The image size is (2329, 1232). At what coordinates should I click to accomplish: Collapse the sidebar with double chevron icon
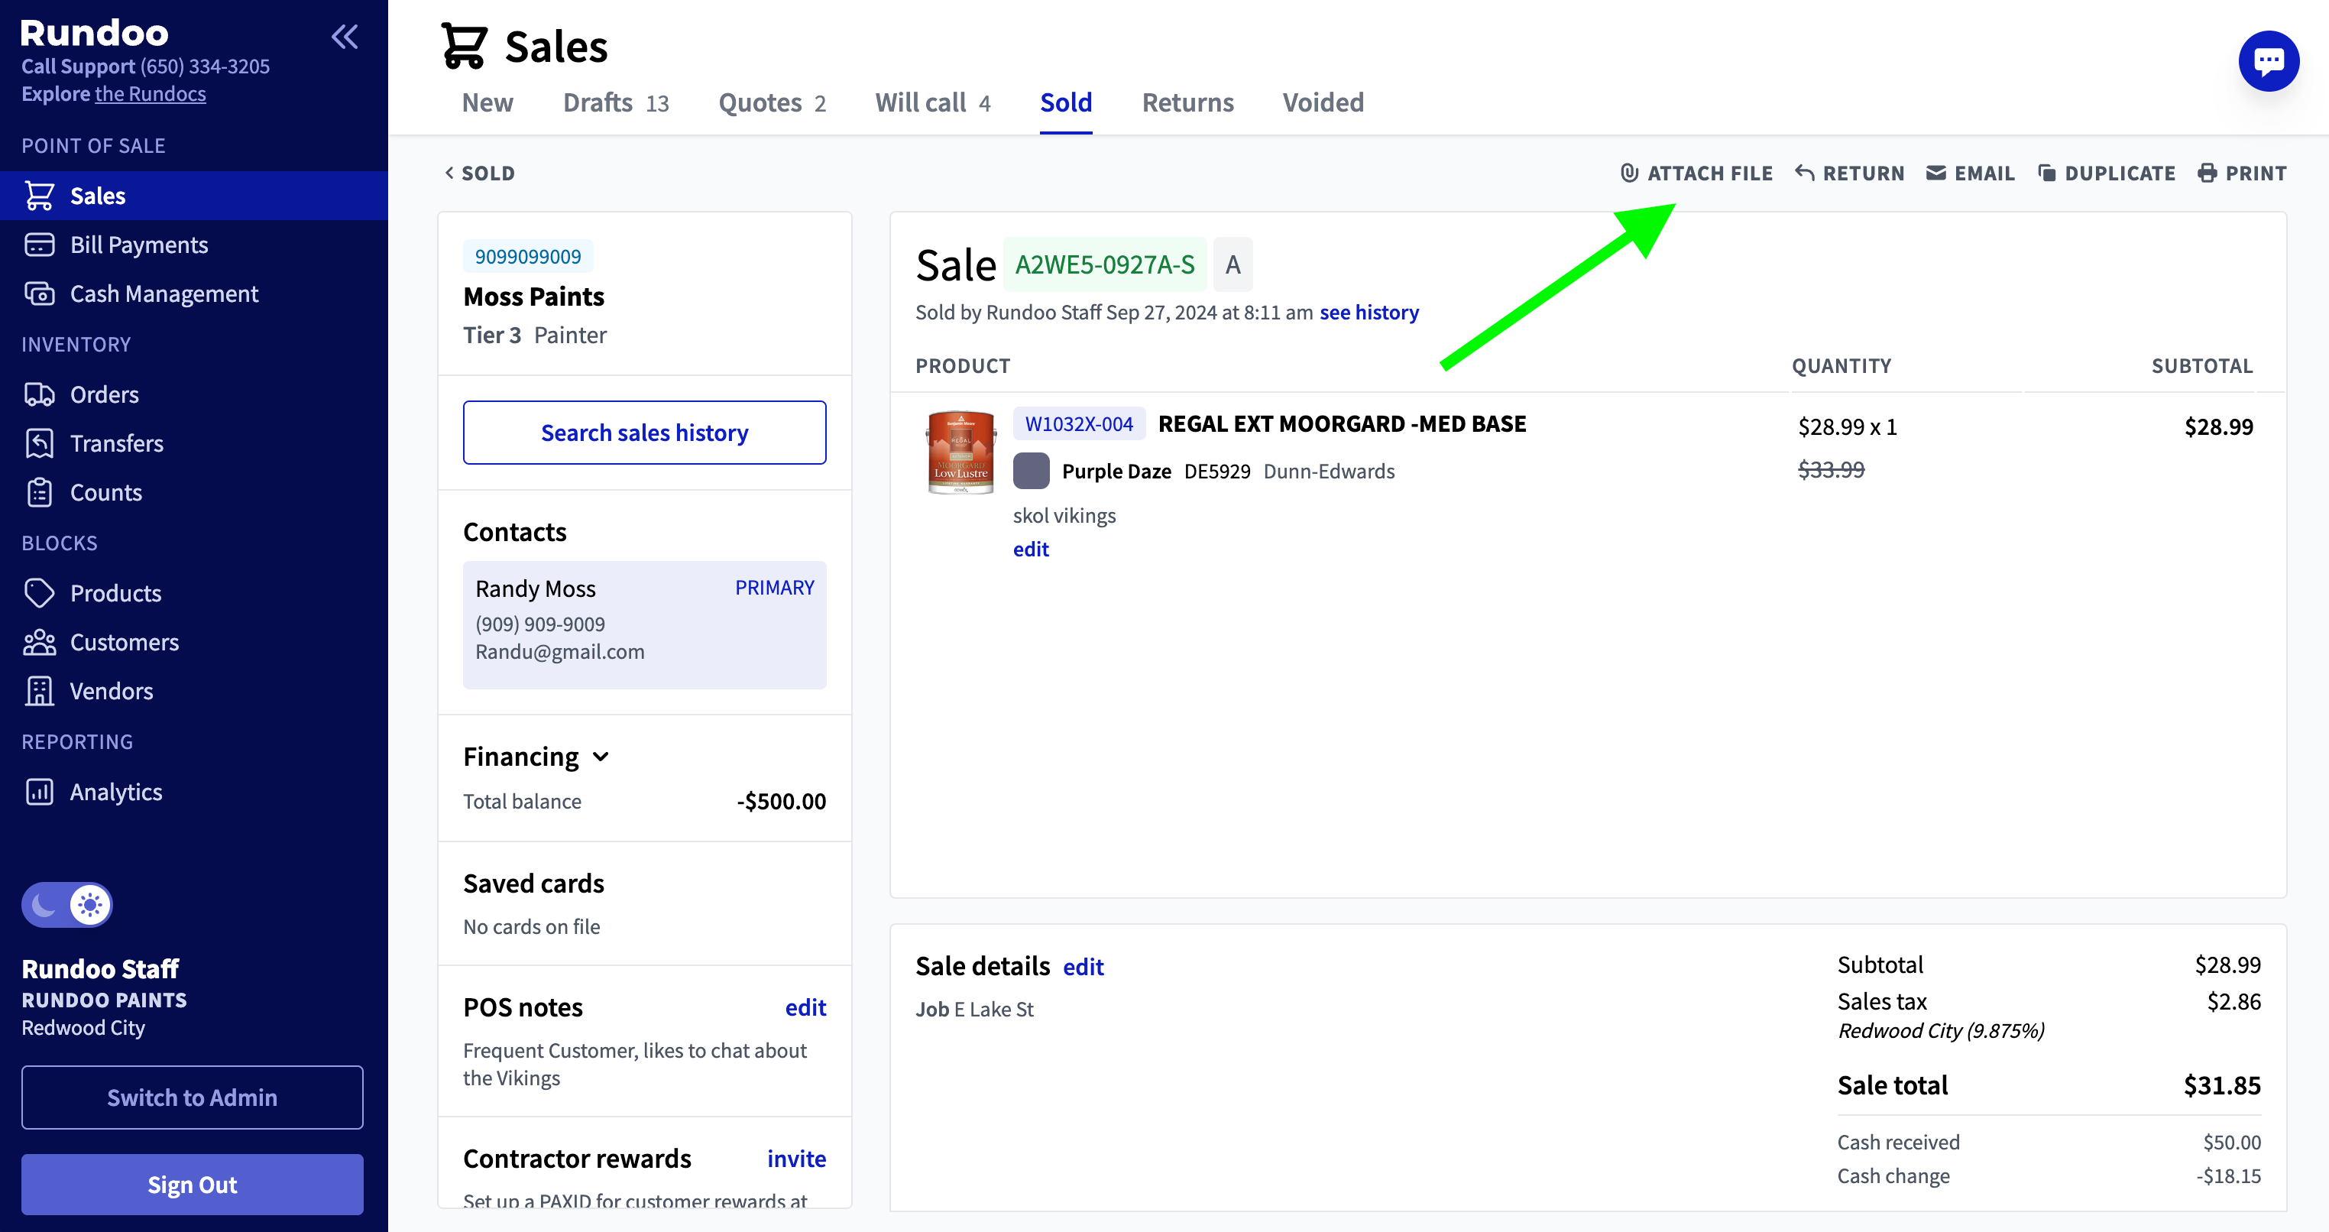pos(345,37)
